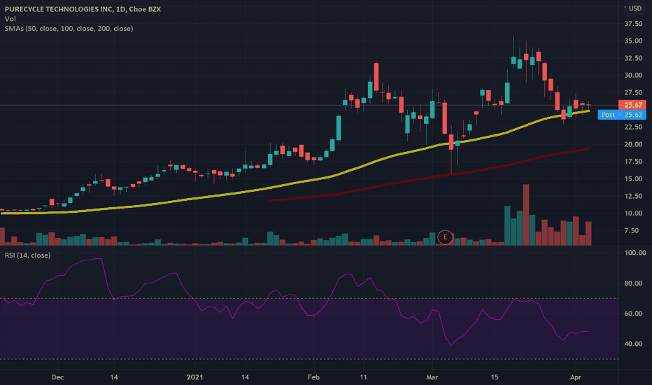This screenshot has width=652, height=385.
Task: Click the Mar date axis label
Action: click(x=432, y=377)
